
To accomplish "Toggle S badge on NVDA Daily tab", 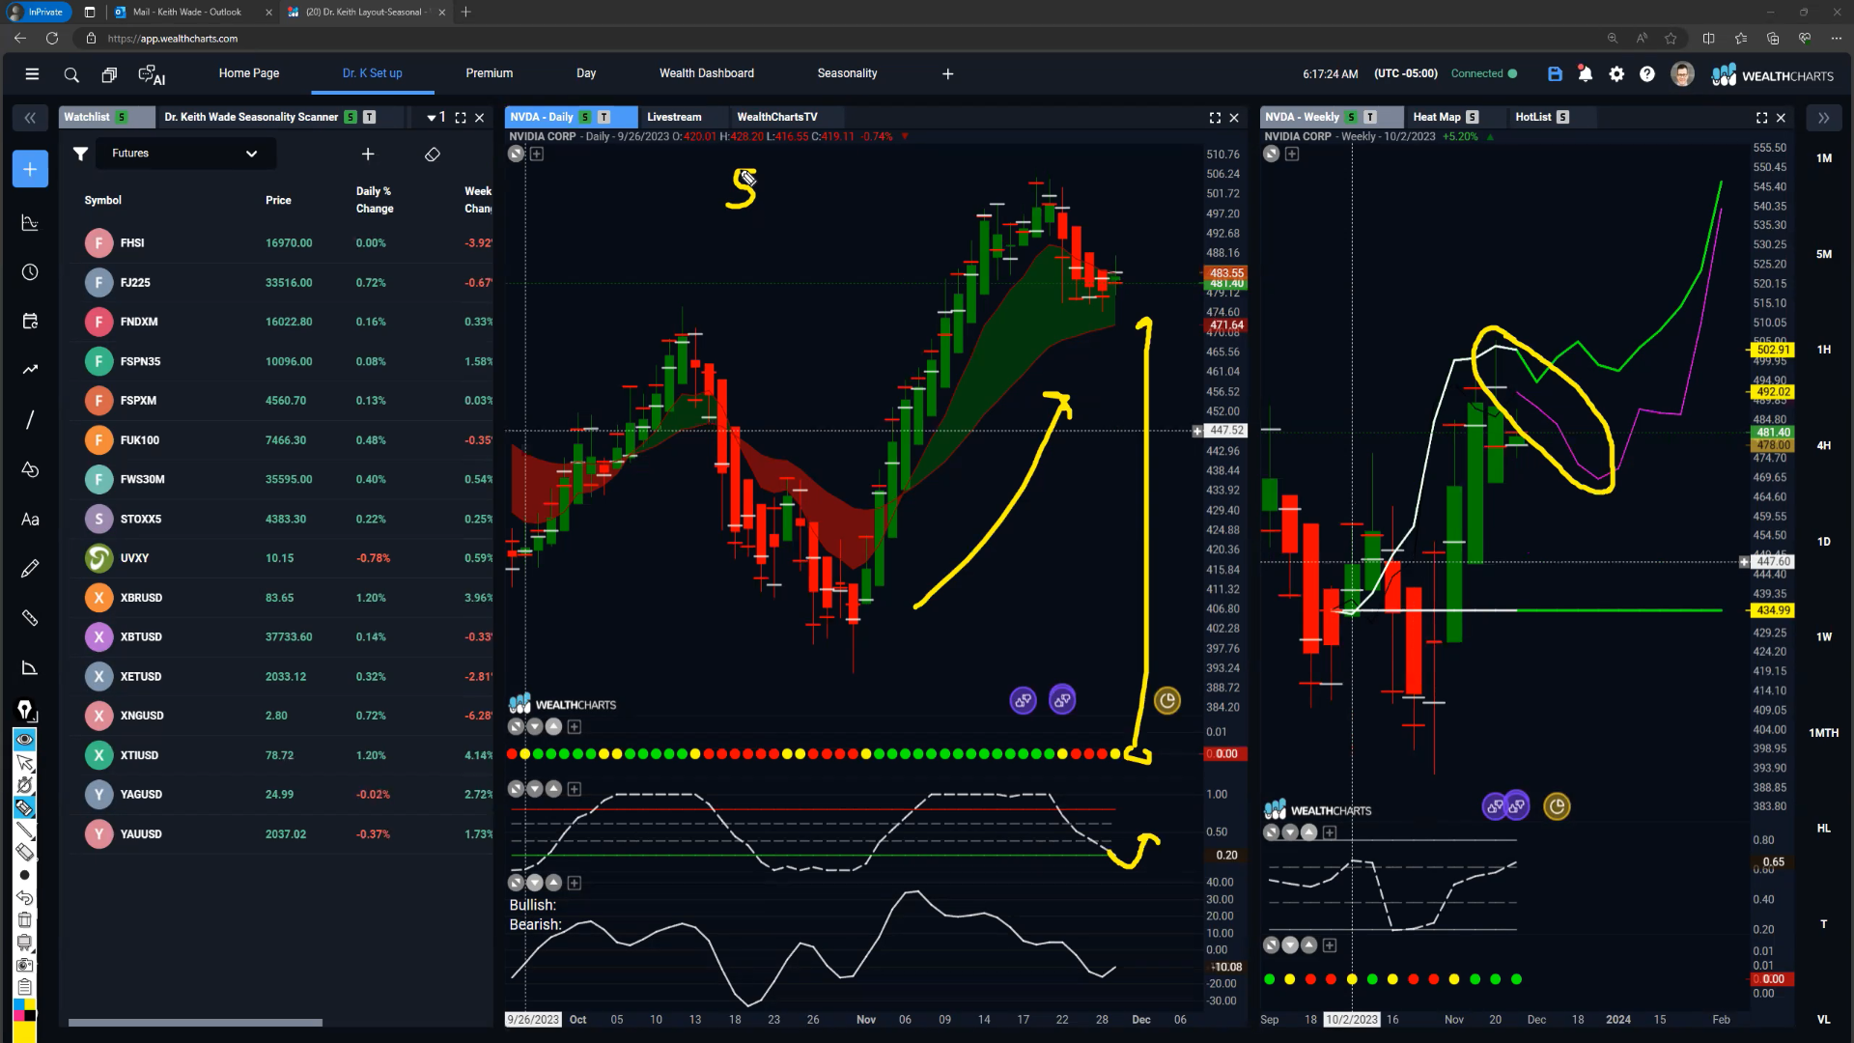I will coord(585,117).
